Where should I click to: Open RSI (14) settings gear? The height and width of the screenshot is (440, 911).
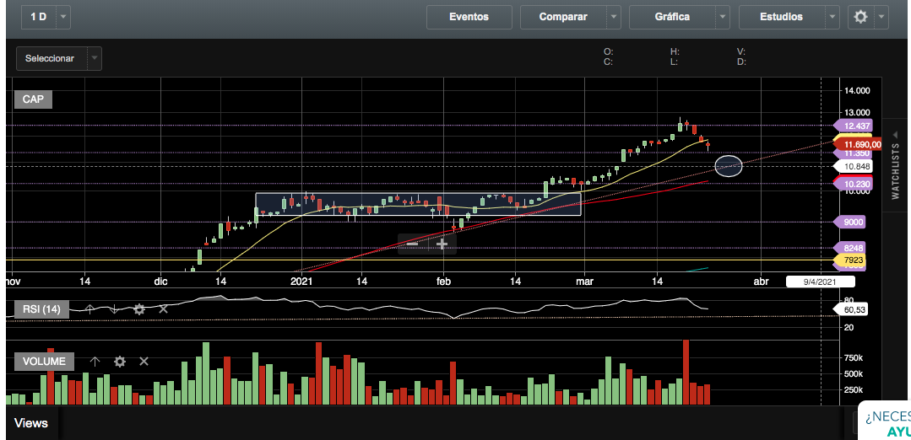(138, 309)
